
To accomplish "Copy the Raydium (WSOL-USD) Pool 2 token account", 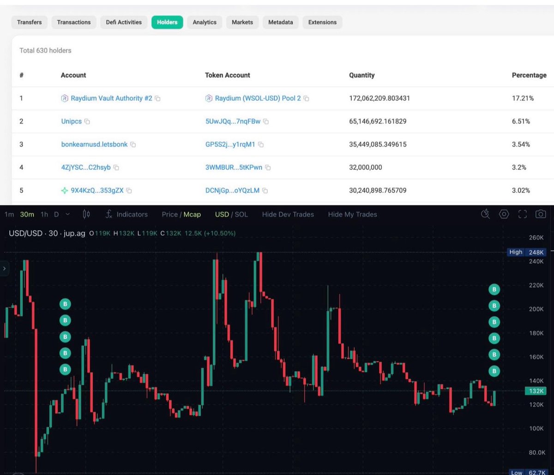I will 306,99.
